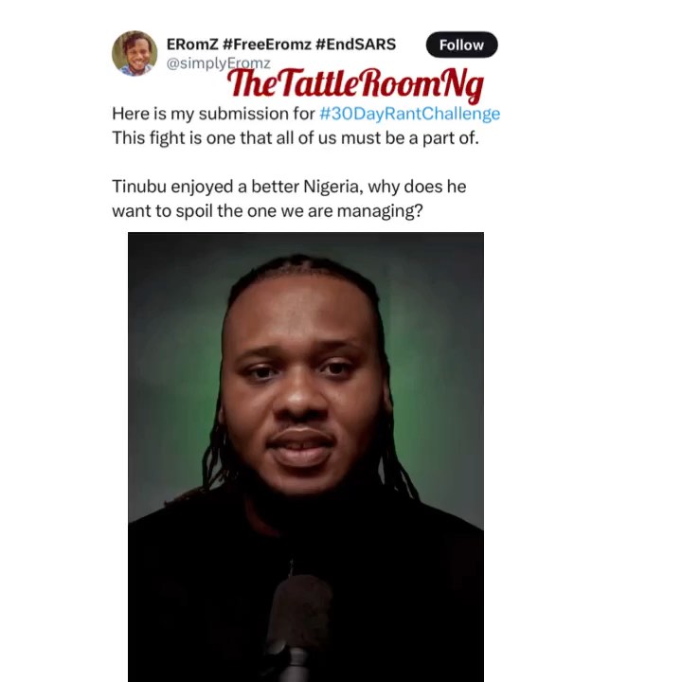This screenshot has width=682, height=682.
Task: Select the 'Here is my submission for' text
Action: coord(213,114)
